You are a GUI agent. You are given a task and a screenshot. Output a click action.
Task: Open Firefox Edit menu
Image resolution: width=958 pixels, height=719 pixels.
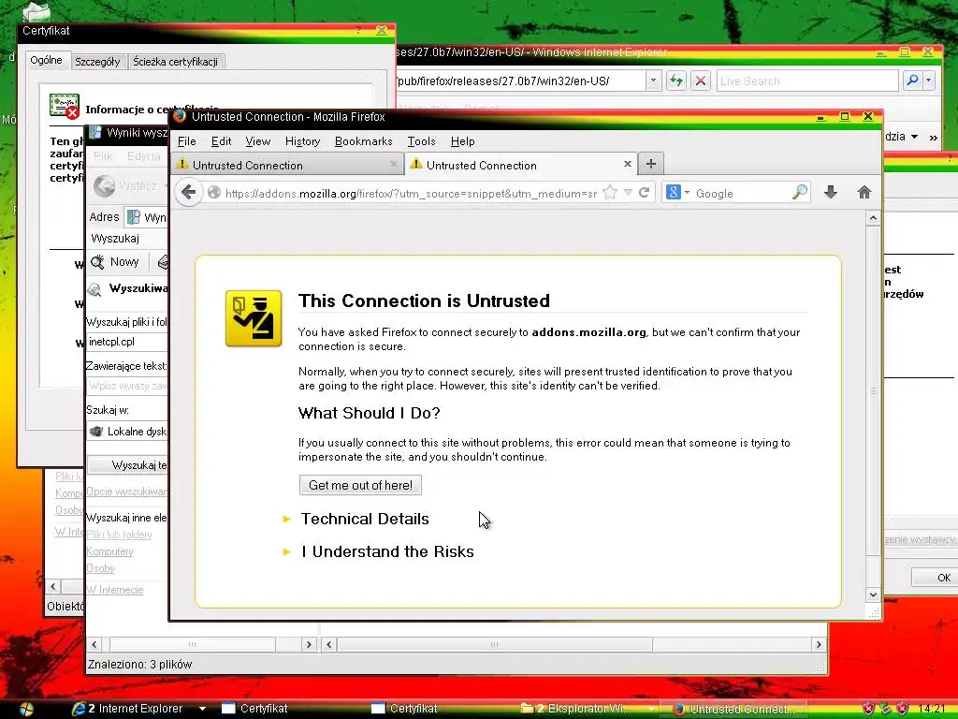221,141
